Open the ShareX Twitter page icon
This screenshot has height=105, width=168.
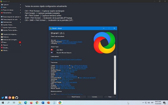tap(3, 98)
